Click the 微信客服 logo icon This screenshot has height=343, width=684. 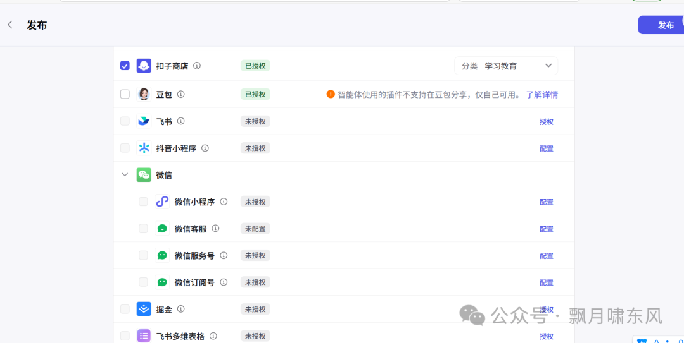[x=162, y=229]
